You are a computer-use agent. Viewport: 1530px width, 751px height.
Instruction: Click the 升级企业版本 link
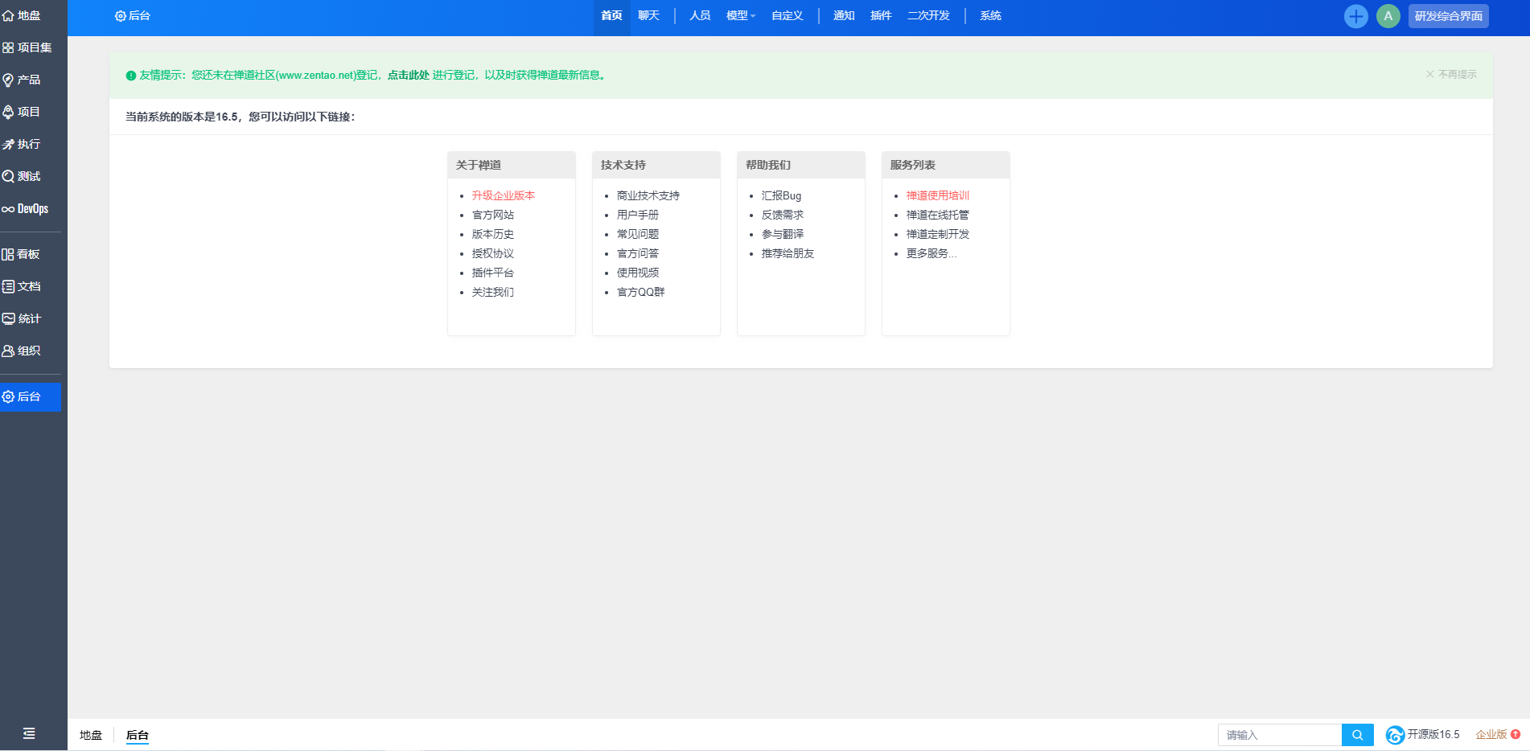[x=503, y=195]
